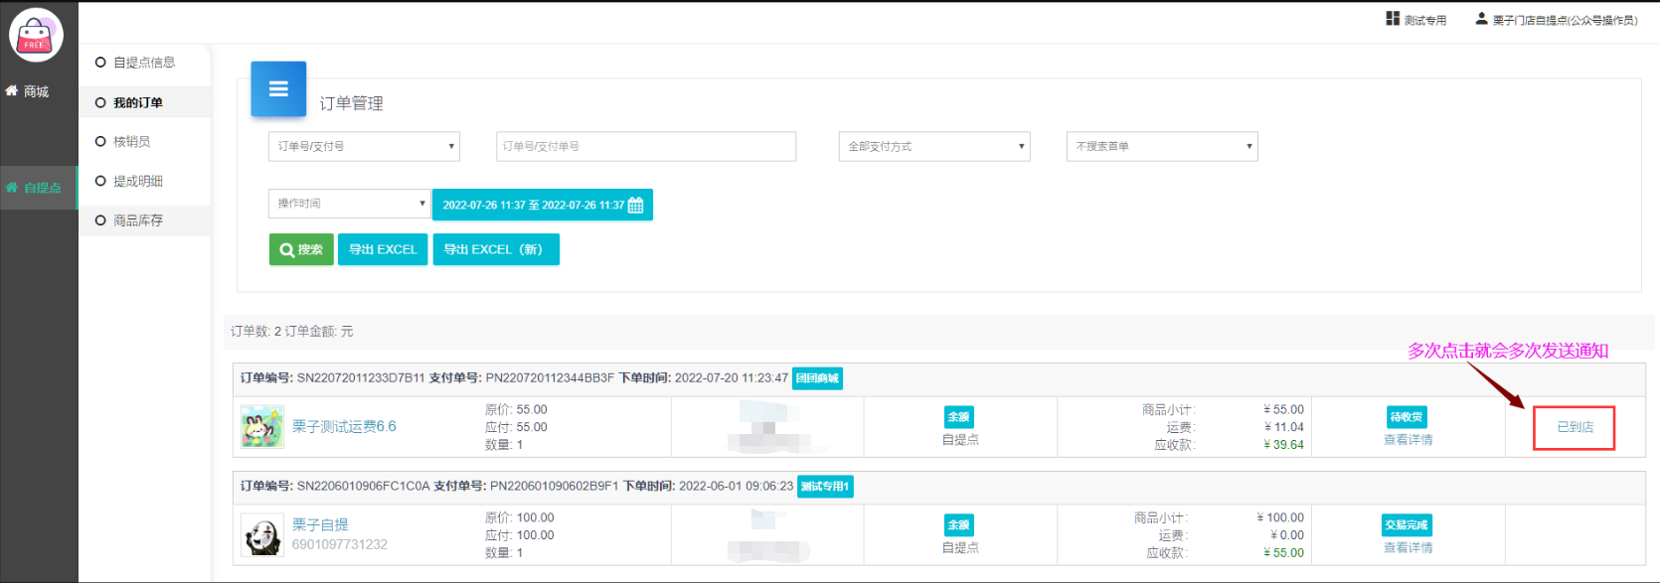This screenshot has width=1660, height=583.
Task: Click the shopping bag logo icon
Action: point(36,36)
